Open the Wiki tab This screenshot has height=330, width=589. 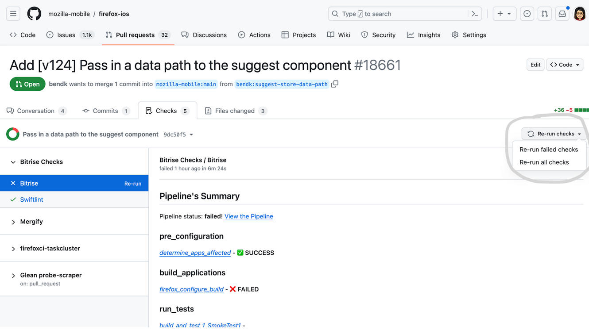pos(339,35)
